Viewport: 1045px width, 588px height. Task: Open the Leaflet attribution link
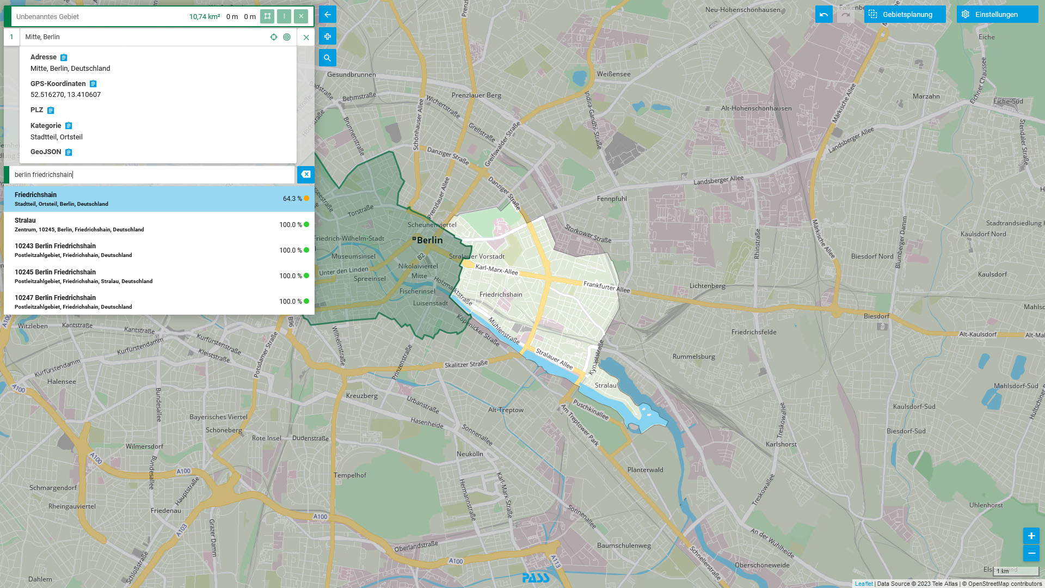click(864, 584)
